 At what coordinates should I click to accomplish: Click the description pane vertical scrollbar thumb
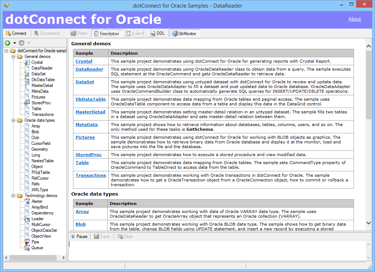tap(368, 85)
